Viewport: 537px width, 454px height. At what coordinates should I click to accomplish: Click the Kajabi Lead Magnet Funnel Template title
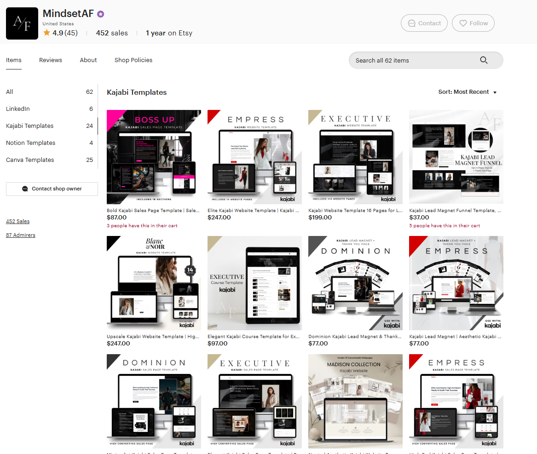[455, 211]
